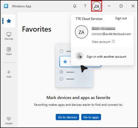Minimize the Windows App window

point(109,6)
